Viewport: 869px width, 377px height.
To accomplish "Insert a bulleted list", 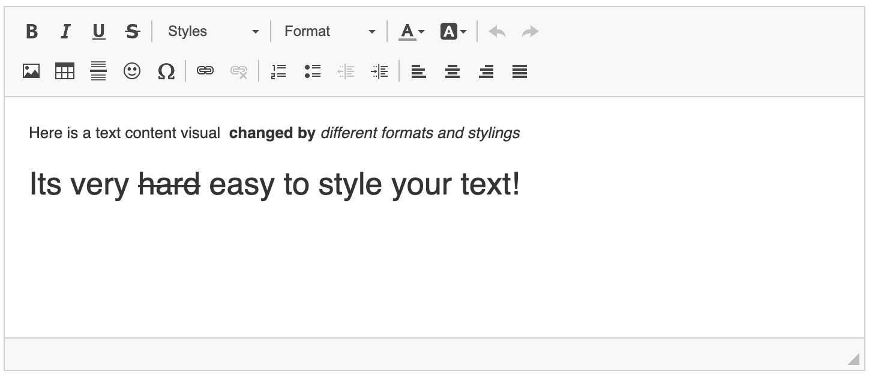I will (312, 71).
